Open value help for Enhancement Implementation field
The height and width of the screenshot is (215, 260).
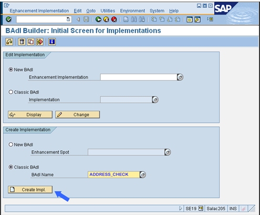pyautogui.click(x=180, y=77)
